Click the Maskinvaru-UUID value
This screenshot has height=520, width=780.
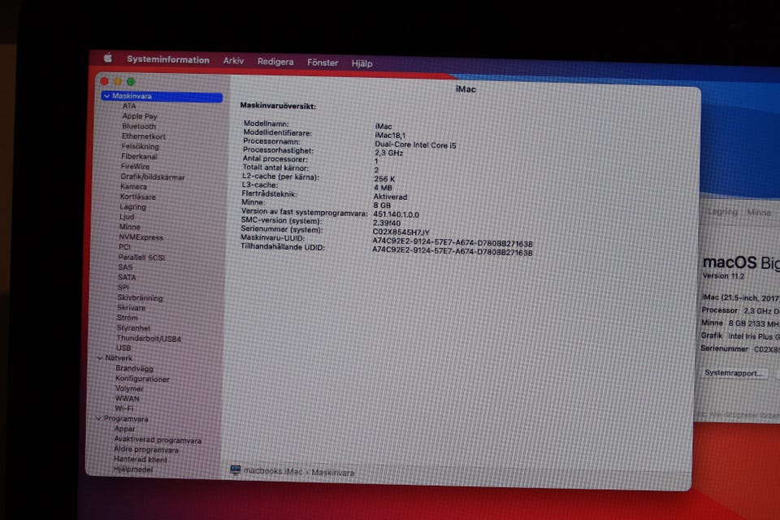tap(453, 243)
